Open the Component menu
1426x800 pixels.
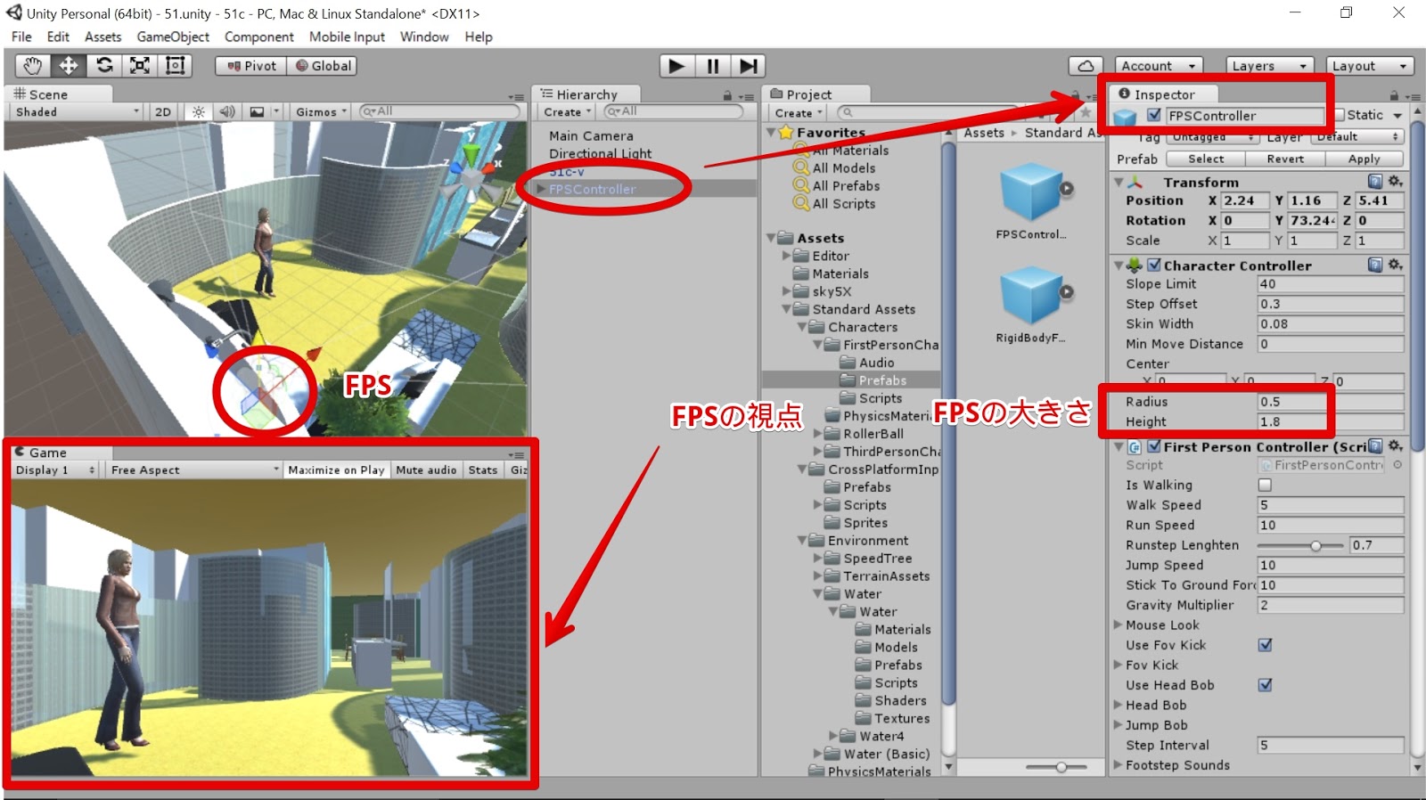[x=258, y=37]
